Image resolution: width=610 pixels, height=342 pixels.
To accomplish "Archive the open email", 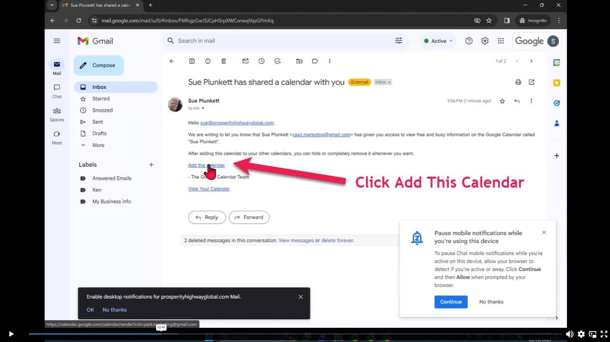I will tap(192, 61).
